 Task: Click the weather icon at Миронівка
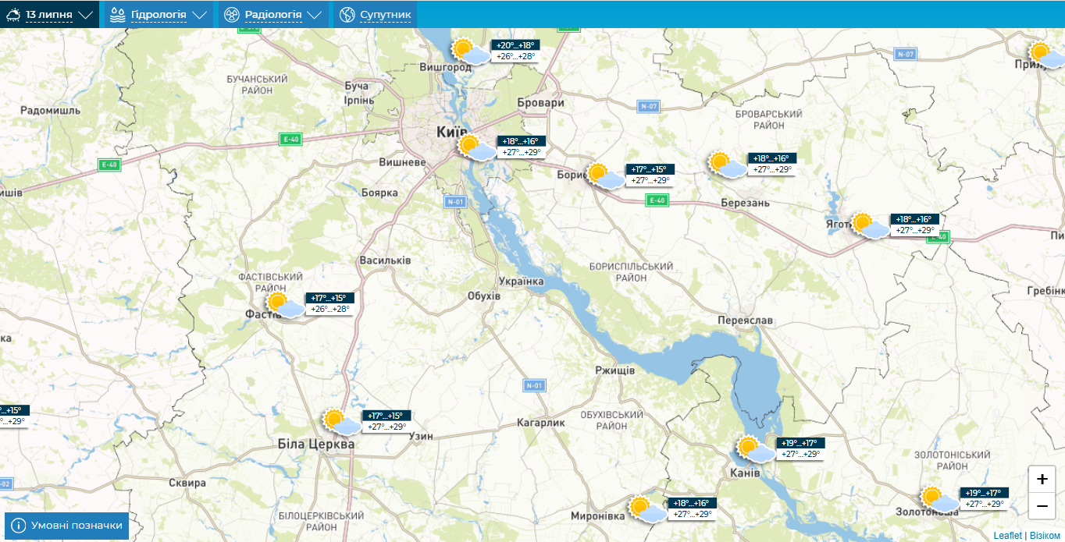[x=647, y=509]
